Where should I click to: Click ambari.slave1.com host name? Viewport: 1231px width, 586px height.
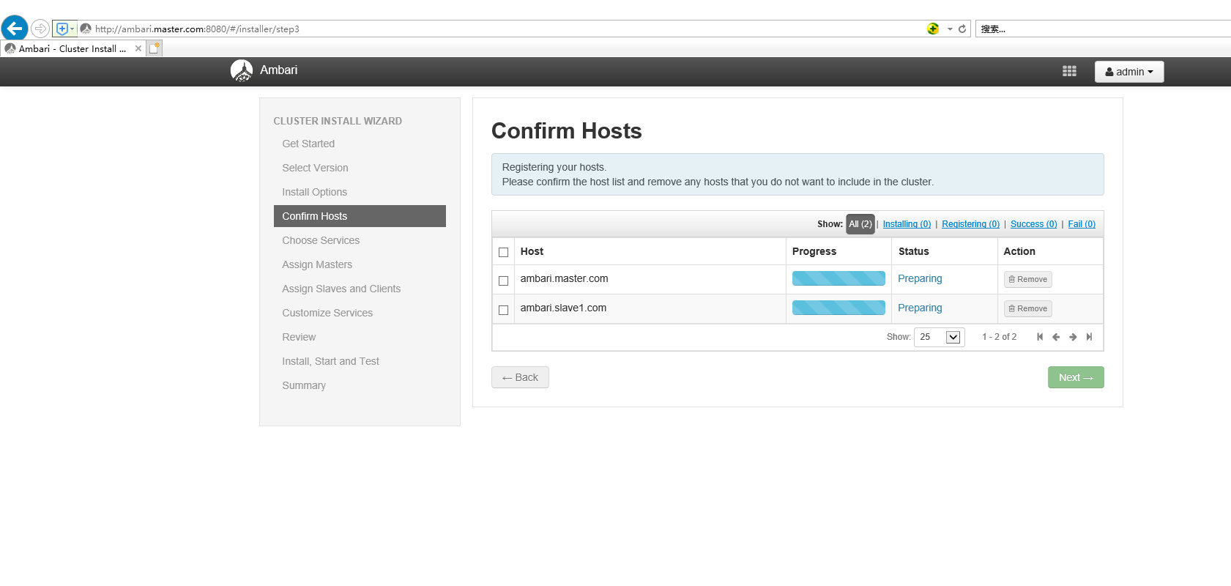point(563,308)
